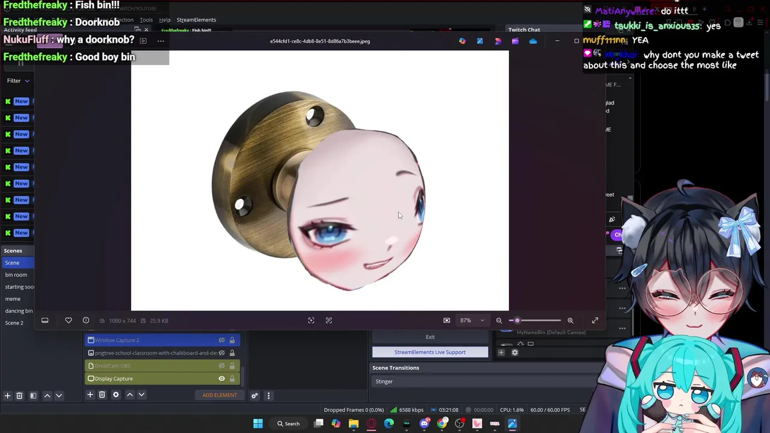Remove selected source with trash icon
The width and height of the screenshot is (770, 433).
point(102,395)
